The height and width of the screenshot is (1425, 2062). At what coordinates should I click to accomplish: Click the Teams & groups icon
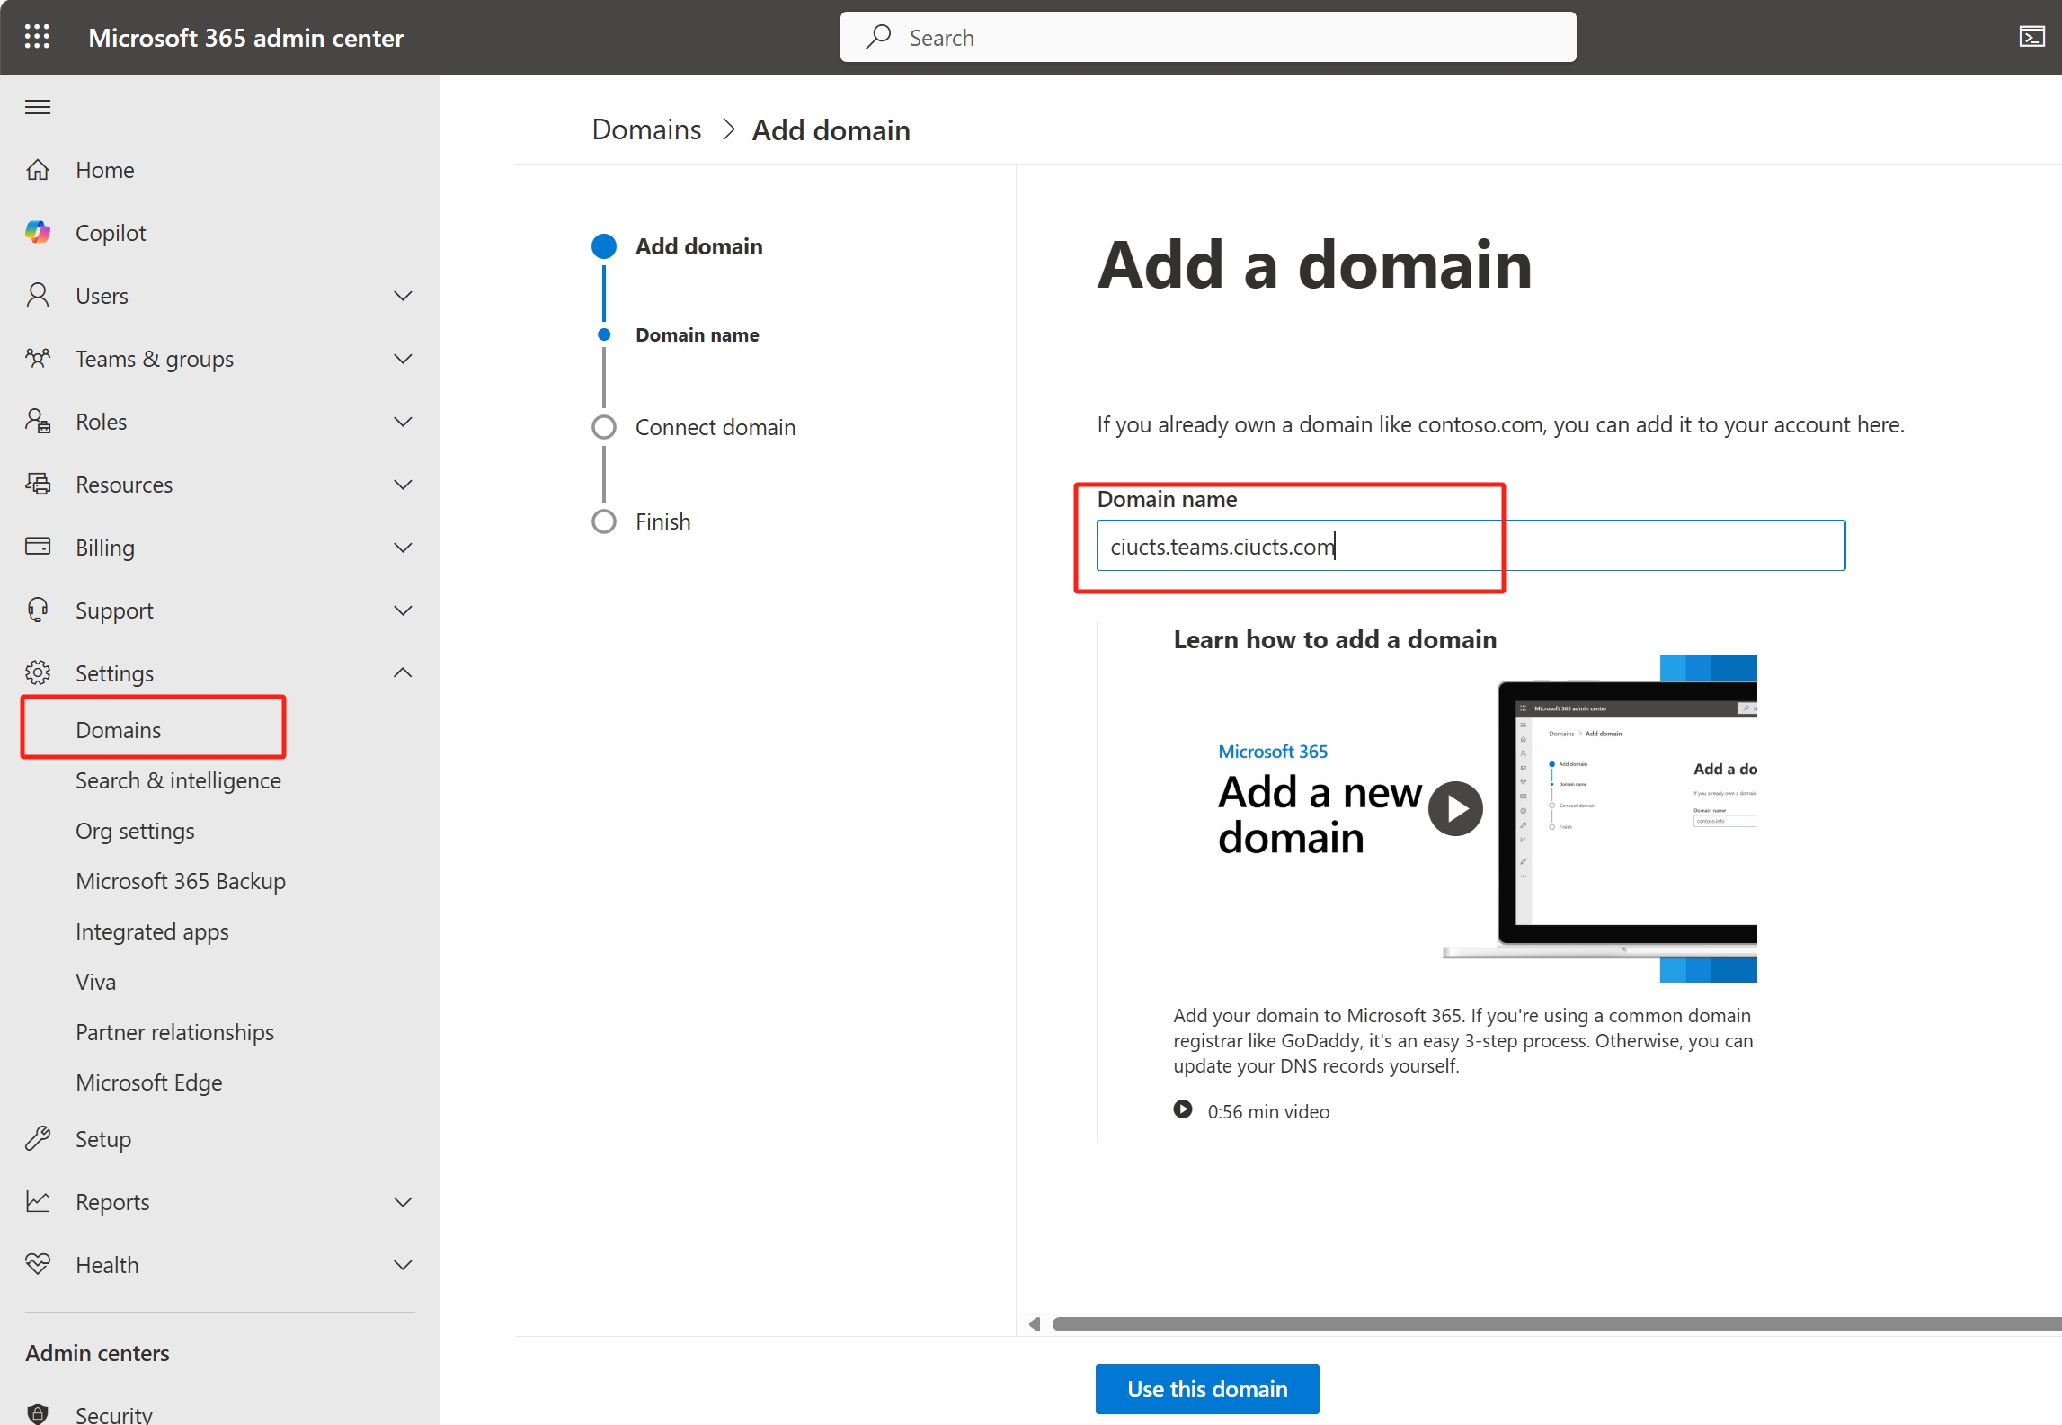click(38, 359)
